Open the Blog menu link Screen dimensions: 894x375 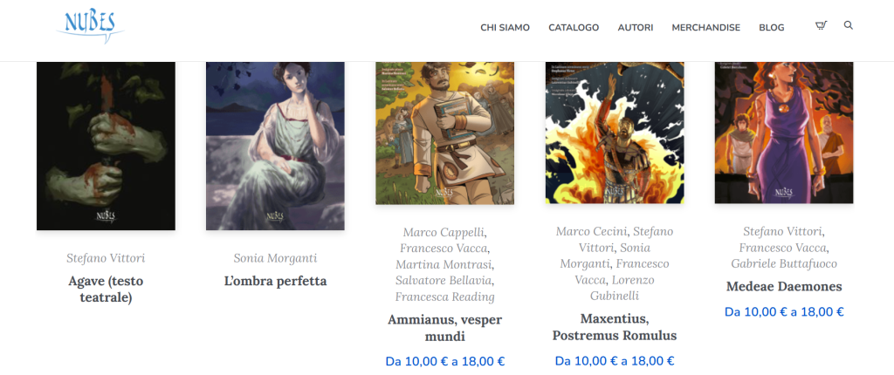772,27
